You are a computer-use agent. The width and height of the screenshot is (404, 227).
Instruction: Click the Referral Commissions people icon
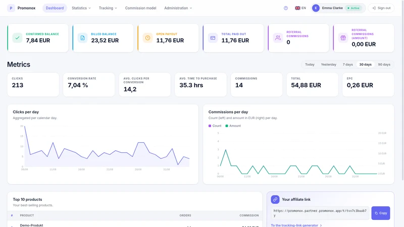point(278,38)
